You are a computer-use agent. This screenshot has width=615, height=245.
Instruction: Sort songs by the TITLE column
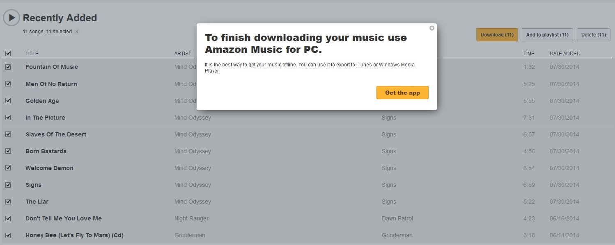tap(32, 54)
